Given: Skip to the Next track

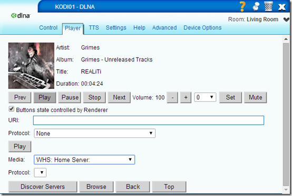Looking at the screenshot, I should [119, 97].
